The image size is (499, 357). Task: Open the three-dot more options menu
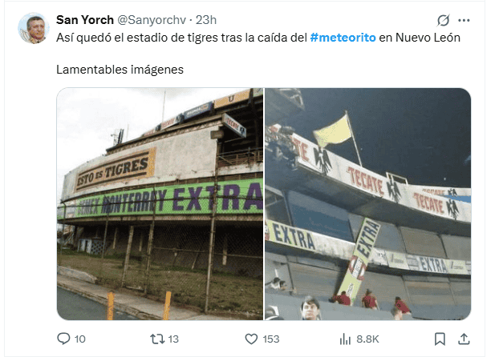click(464, 20)
